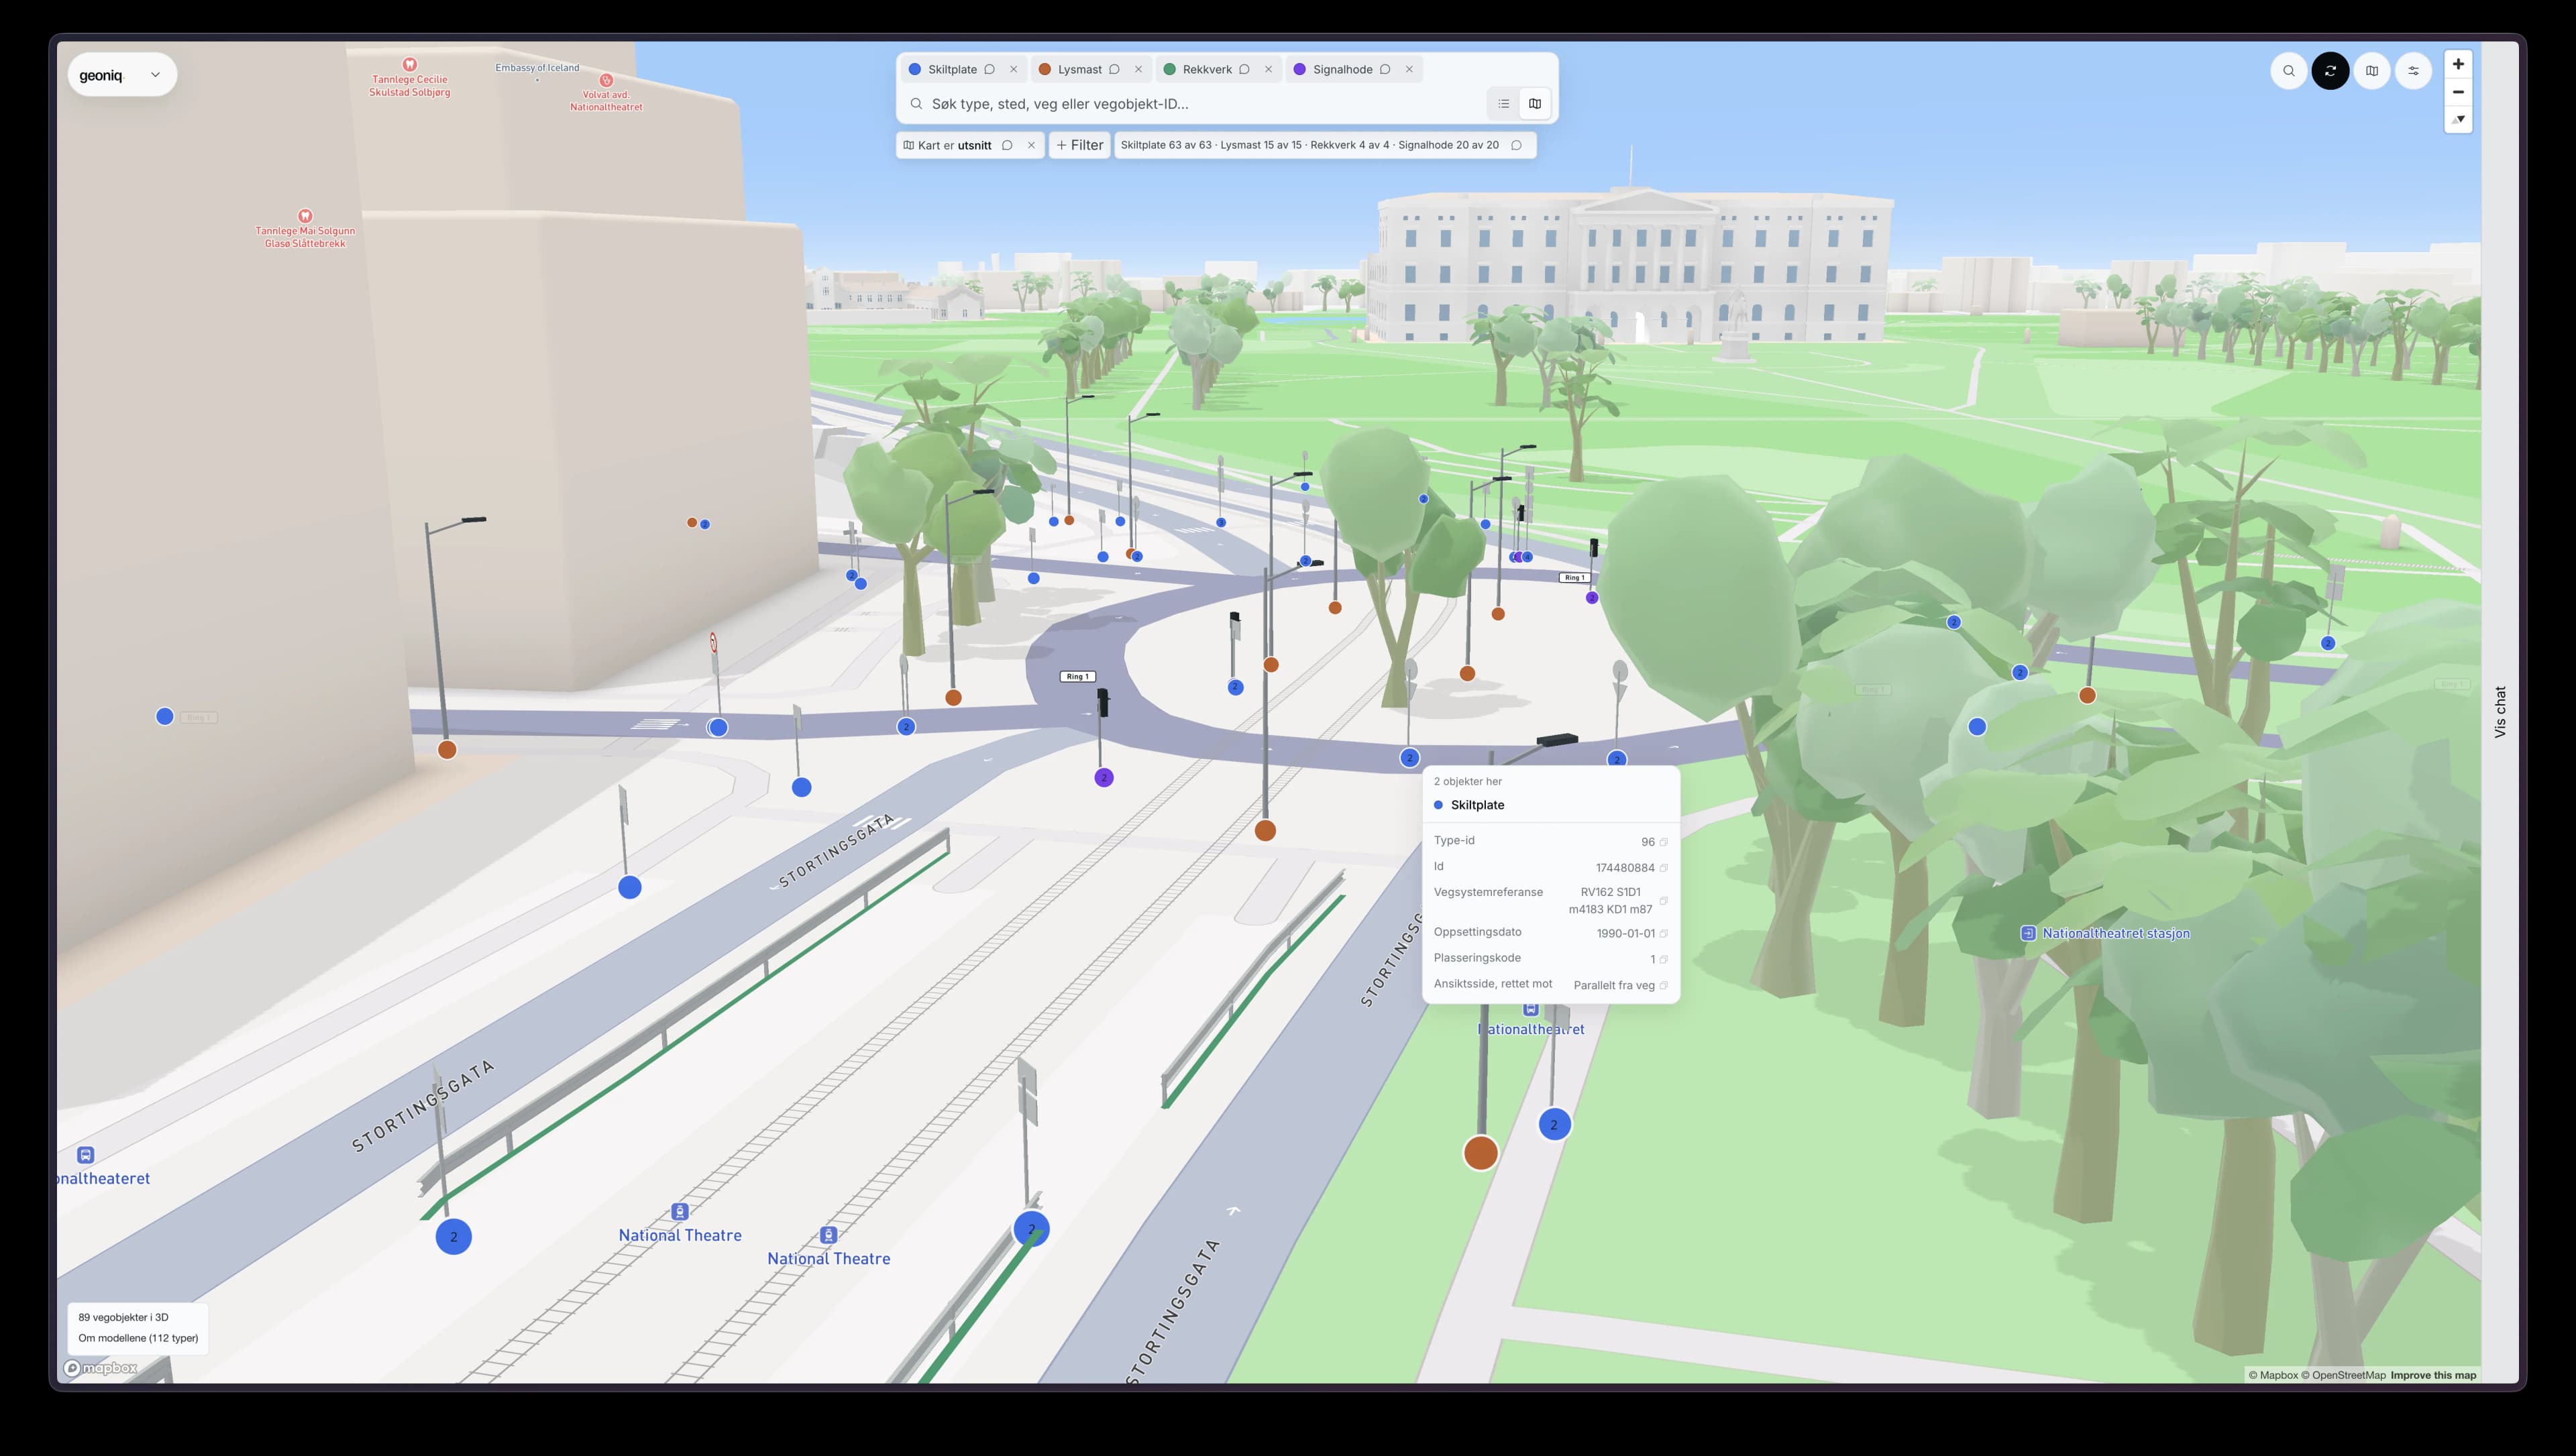Open the chat bubble on the Signalhode chip
Viewport: 2576px width, 1456px height.
(1385, 69)
